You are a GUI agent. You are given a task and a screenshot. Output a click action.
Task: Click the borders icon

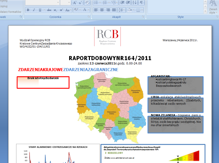click(x=138, y=10)
